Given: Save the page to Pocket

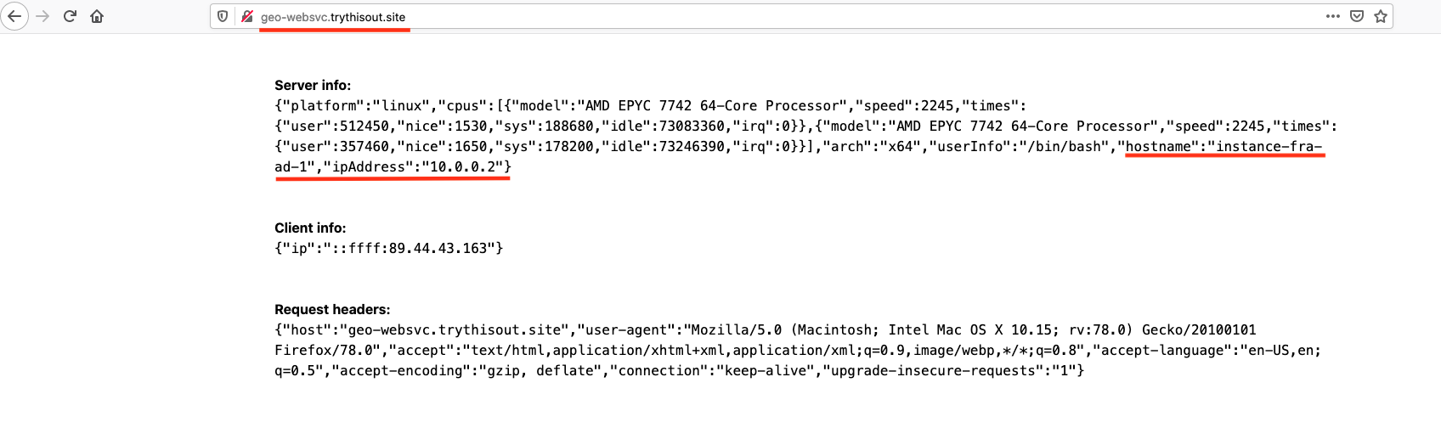Looking at the screenshot, I should pyautogui.click(x=1357, y=16).
